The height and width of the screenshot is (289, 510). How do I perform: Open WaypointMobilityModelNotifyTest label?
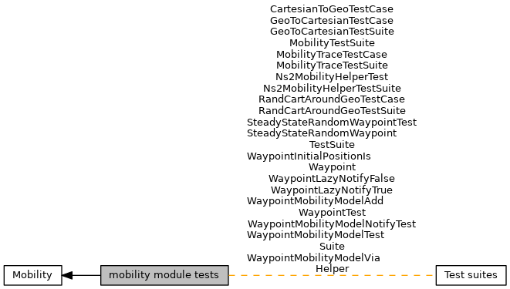click(x=332, y=224)
